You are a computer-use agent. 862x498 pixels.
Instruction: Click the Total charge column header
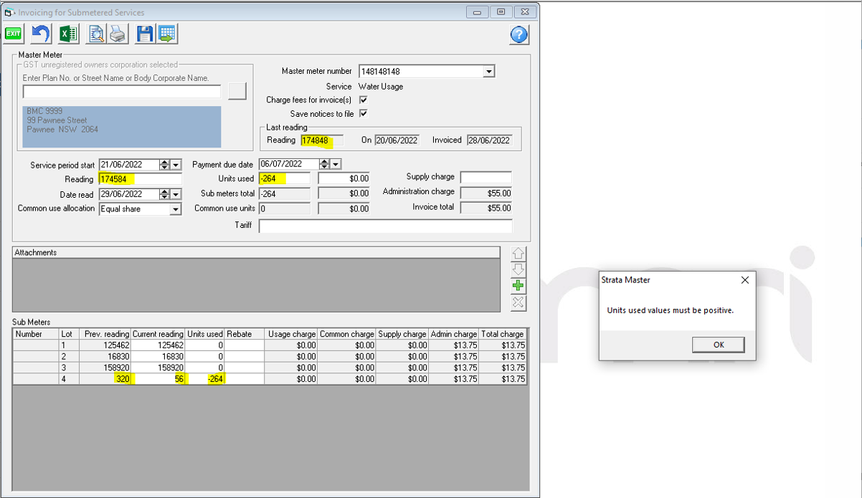502,334
